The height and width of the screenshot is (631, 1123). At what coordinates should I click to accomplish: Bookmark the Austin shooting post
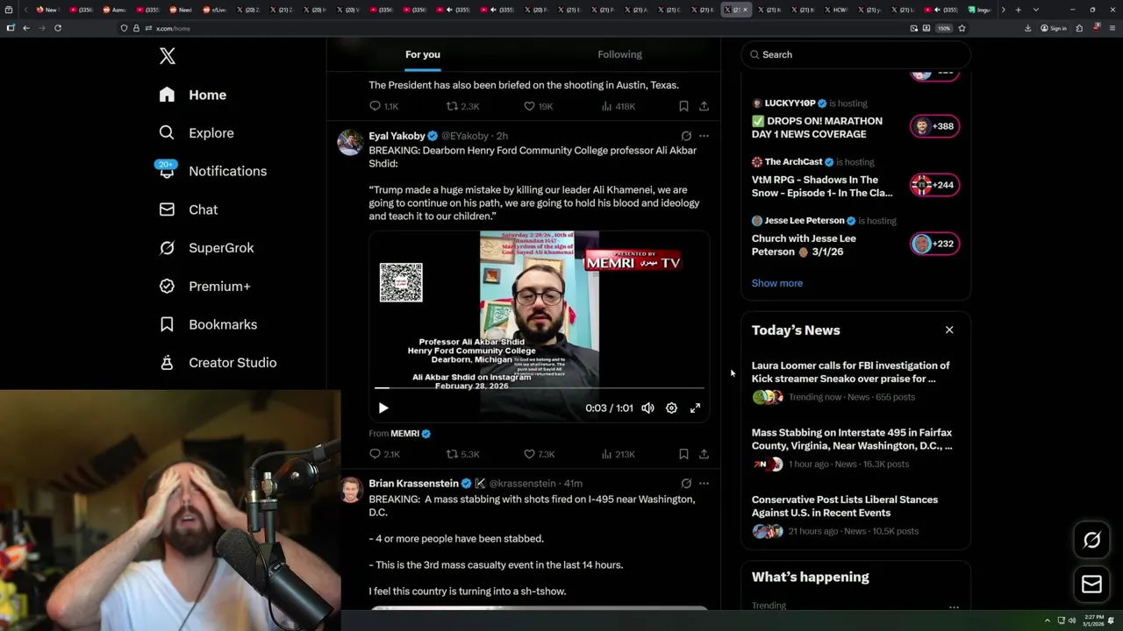pyautogui.click(x=683, y=106)
